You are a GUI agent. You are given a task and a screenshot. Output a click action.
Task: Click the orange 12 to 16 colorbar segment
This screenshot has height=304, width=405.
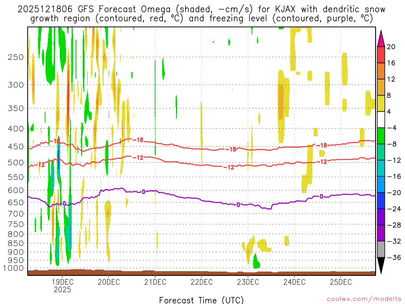coord(381,71)
